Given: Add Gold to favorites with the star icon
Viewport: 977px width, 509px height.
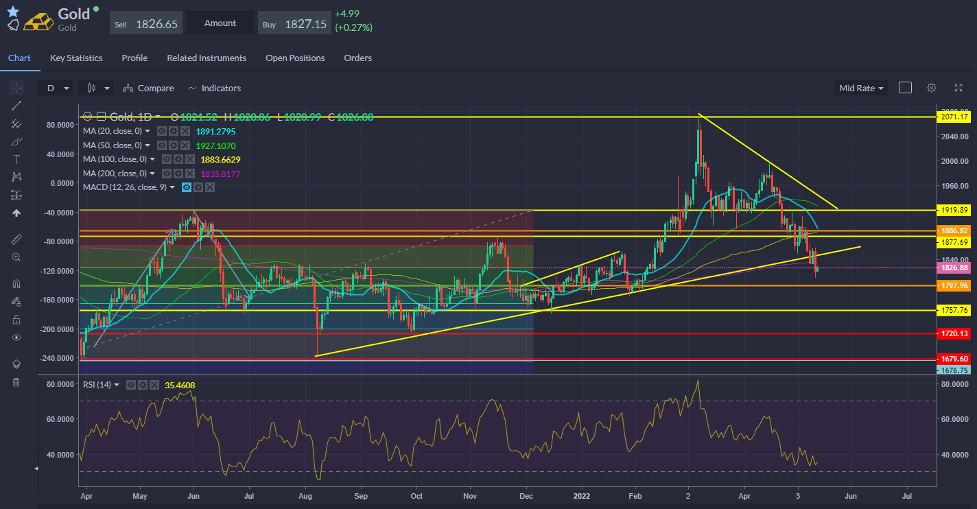Looking at the screenshot, I should pos(13,11).
